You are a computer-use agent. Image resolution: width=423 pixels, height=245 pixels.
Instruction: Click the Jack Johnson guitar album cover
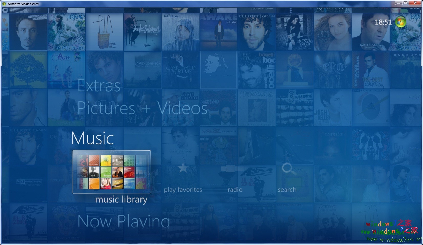pos(142,32)
